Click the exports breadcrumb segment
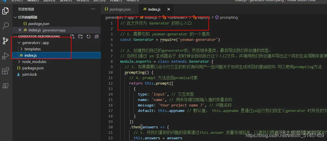 [202, 18]
